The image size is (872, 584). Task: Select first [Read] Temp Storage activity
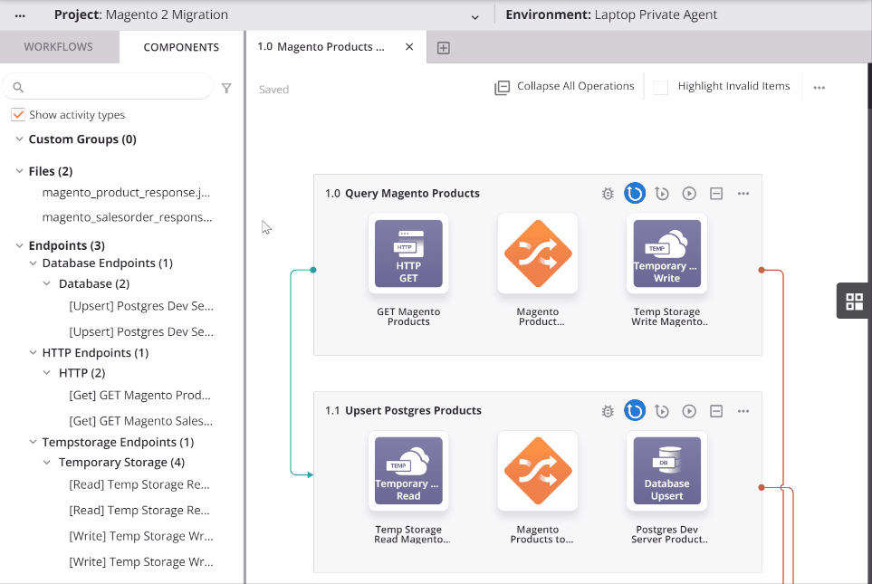pos(139,484)
